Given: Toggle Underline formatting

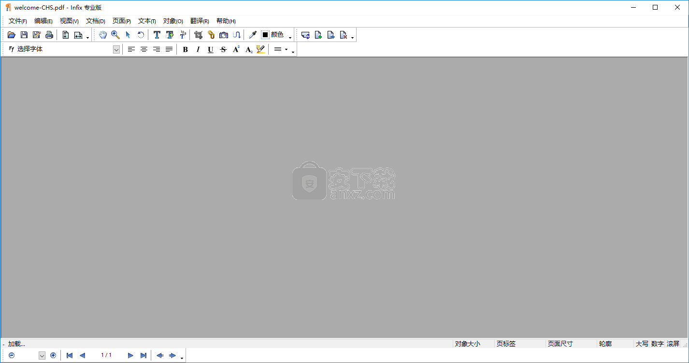Looking at the screenshot, I should 211,49.
